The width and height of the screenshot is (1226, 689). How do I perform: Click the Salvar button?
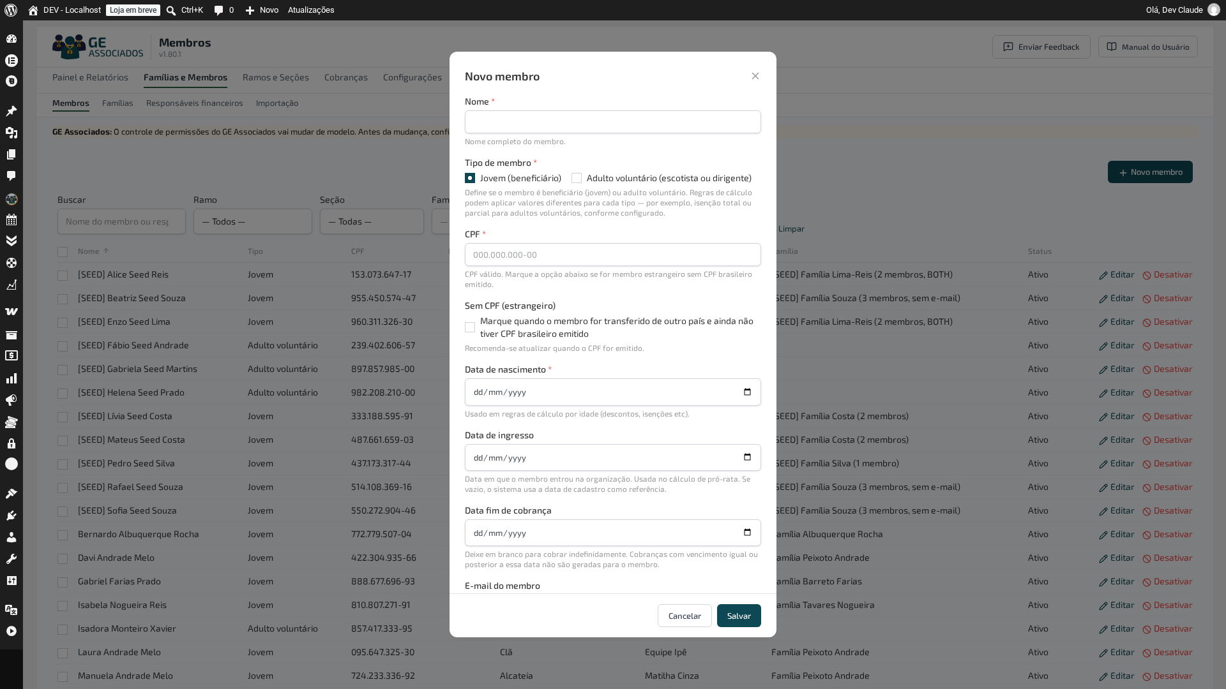pyautogui.click(x=739, y=616)
